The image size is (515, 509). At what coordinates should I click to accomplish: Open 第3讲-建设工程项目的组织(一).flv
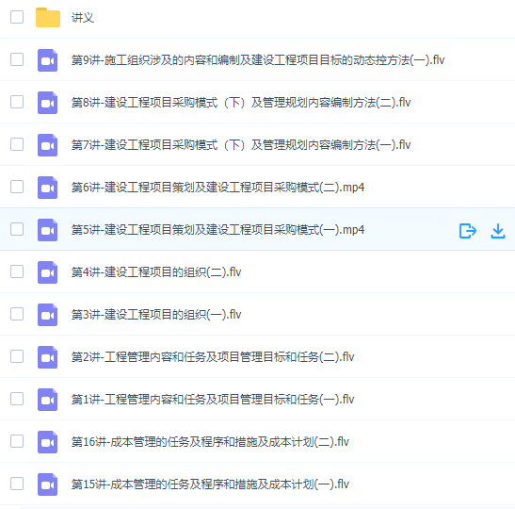[x=156, y=314]
